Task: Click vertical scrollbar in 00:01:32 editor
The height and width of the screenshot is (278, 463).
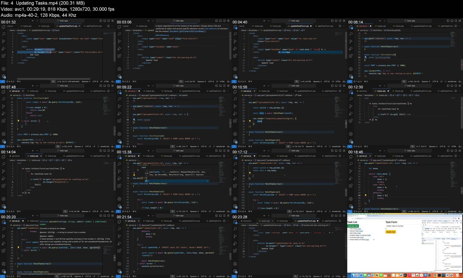Action: pyautogui.click(x=114, y=46)
